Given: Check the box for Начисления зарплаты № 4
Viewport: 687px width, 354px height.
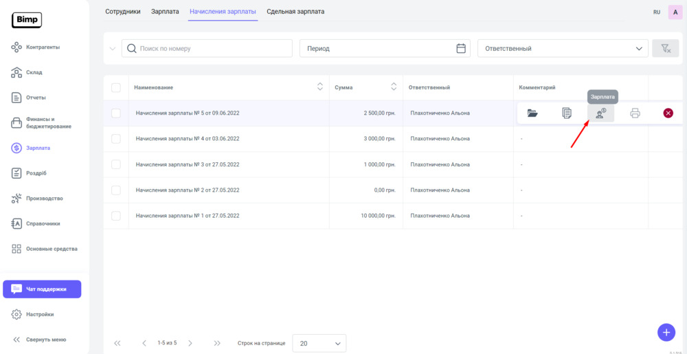Looking at the screenshot, I should pyautogui.click(x=115, y=139).
